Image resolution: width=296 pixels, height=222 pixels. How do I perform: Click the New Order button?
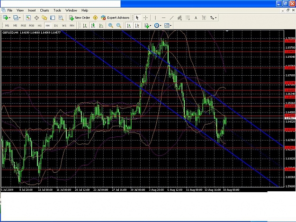click(x=80, y=18)
